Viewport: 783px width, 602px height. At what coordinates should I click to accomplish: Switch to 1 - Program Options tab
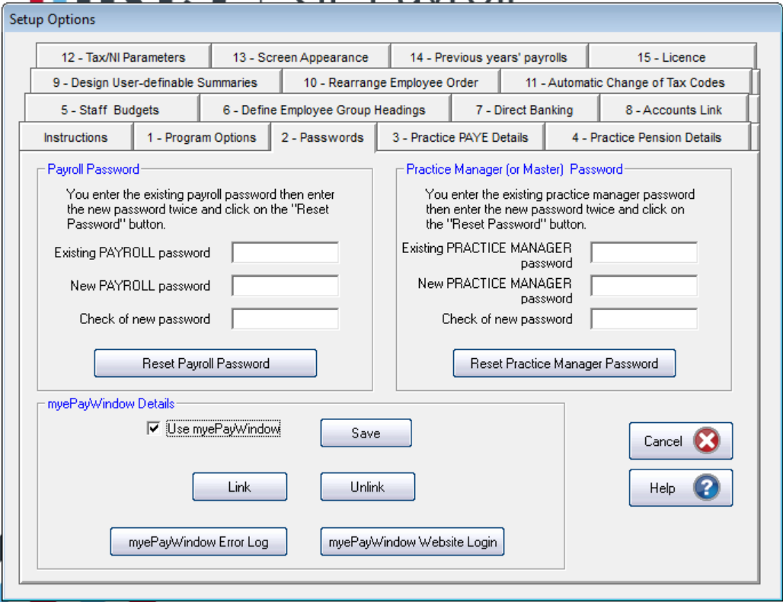click(201, 137)
